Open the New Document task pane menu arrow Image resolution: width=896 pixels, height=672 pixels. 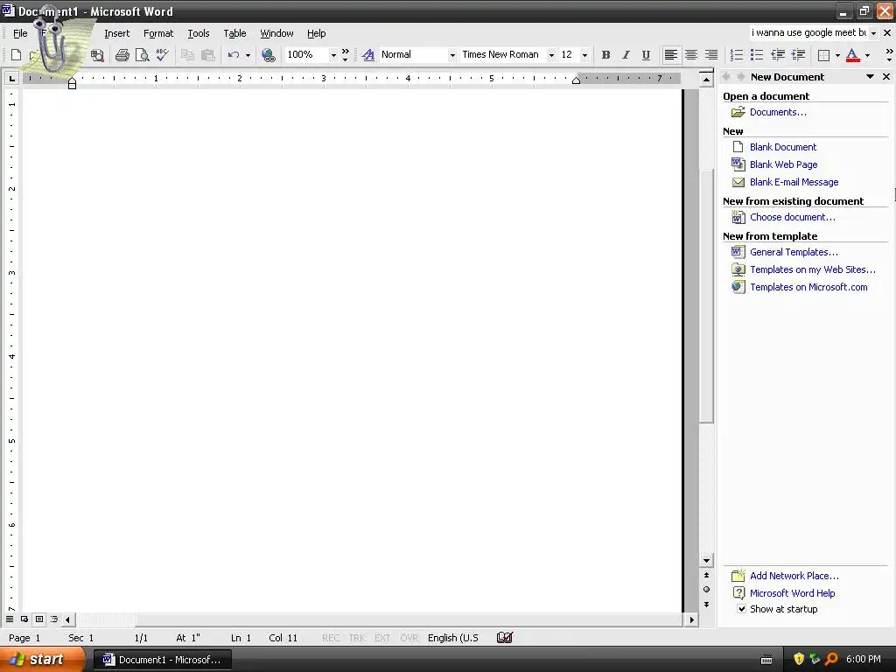(x=870, y=77)
